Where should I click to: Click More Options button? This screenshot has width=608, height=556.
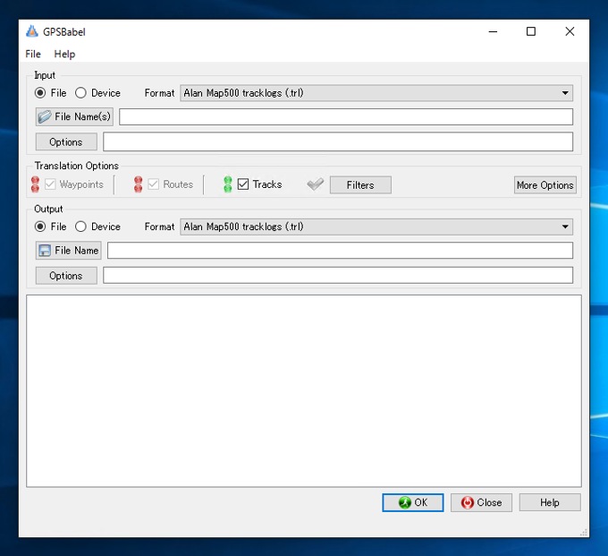545,184
